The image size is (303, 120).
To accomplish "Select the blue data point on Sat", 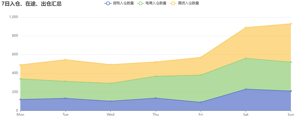I will 246,89.
